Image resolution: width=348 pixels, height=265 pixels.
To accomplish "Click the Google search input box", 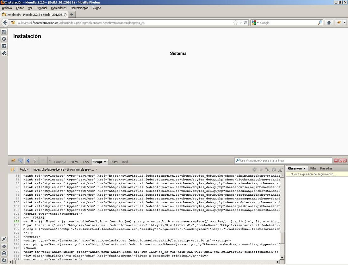I will 288,23.
